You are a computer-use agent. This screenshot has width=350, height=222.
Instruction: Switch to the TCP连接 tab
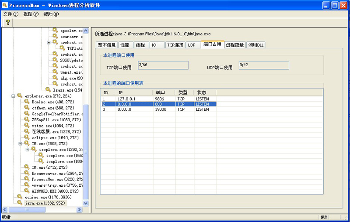pos(175,45)
